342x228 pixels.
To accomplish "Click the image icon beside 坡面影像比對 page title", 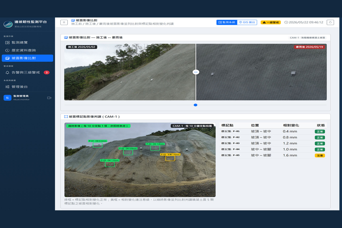I will coord(73,20).
